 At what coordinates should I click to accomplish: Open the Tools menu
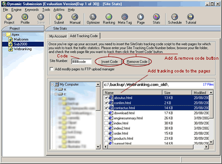(46, 10)
